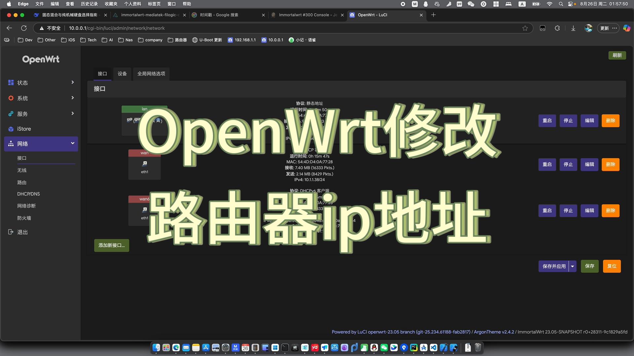Screen dimensions: 634x356
Task: Open the 路由器 bookmarks folder
Action: pos(177,40)
